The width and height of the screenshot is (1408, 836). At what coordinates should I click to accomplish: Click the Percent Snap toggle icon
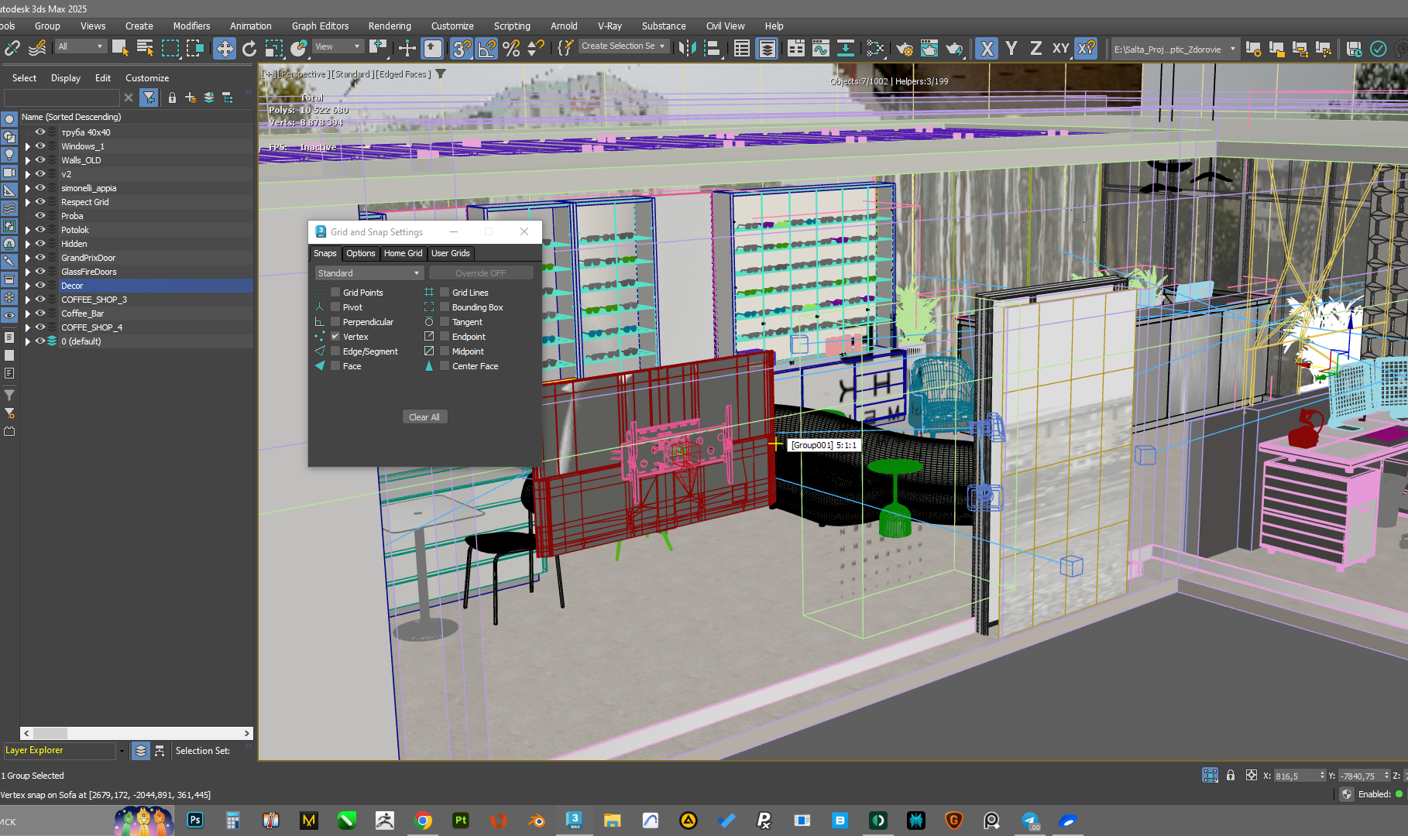coord(511,49)
